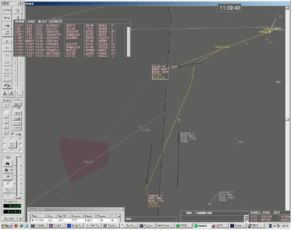Screen dimensions: 292x230
Task: Click the label format button between the radios
Action: (x=12, y=144)
